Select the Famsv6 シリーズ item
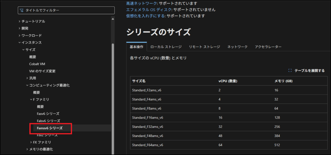The image size is (331, 155). (50, 128)
